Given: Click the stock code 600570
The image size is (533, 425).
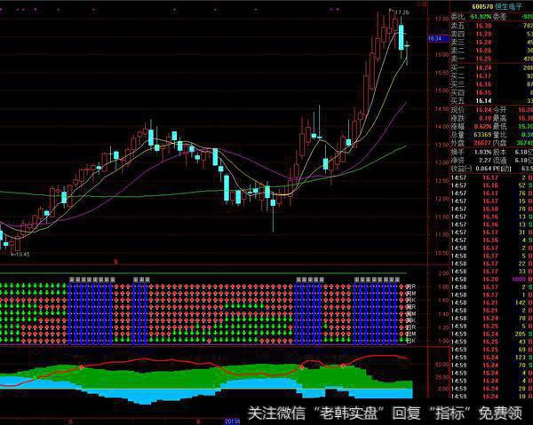Looking at the screenshot, I should pyautogui.click(x=483, y=6).
